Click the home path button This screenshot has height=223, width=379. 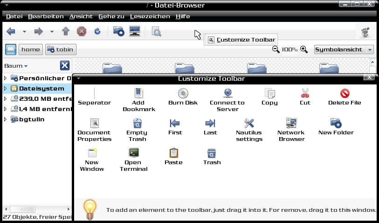31,49
